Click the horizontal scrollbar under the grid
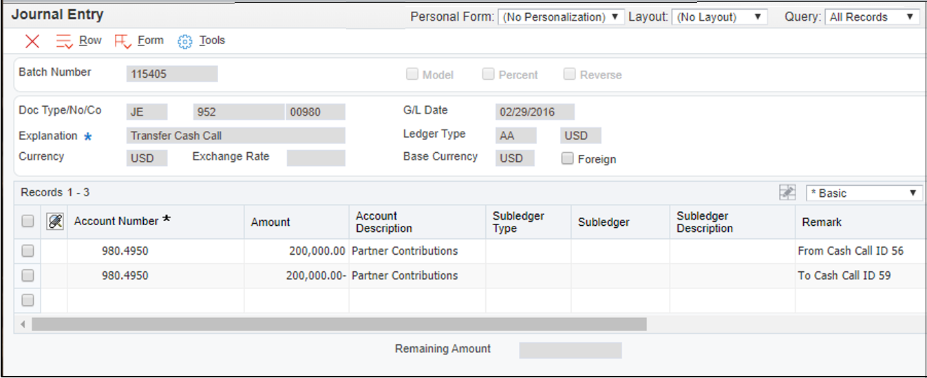The image size is (927, 378). tap(339, 324)
